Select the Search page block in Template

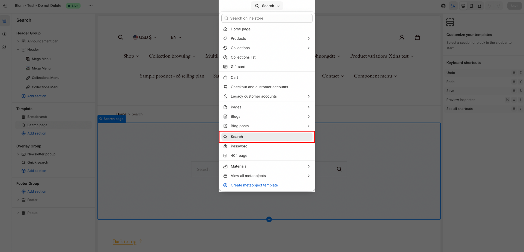point(37,125)
